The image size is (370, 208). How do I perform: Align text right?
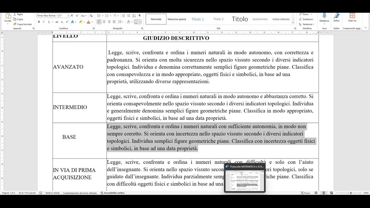pyautogui.click(x=109, y=22)
